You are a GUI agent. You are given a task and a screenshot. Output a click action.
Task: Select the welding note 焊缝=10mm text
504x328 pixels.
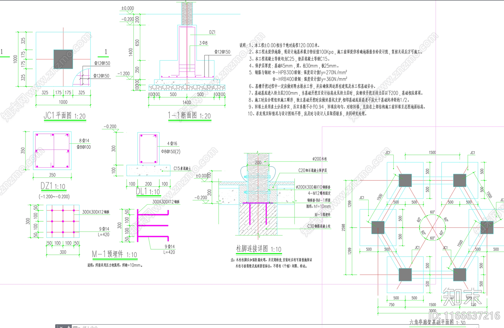coord(115,265)
